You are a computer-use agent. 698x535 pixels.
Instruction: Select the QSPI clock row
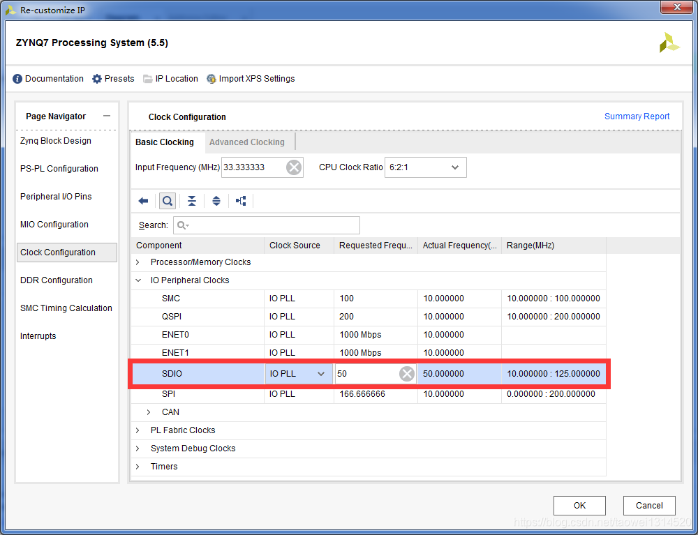(368, 317)
